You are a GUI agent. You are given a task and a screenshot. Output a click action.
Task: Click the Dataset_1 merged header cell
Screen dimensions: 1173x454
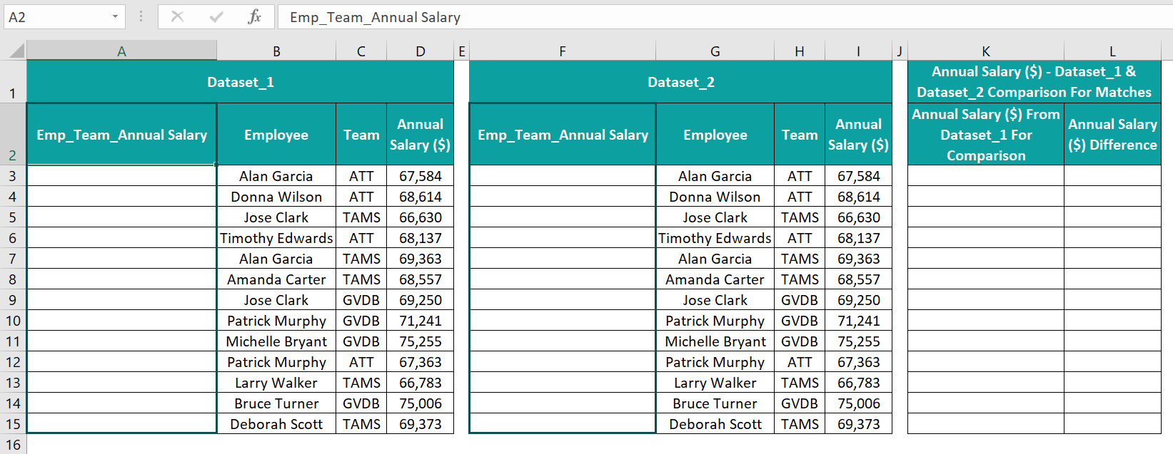[241, 82]
